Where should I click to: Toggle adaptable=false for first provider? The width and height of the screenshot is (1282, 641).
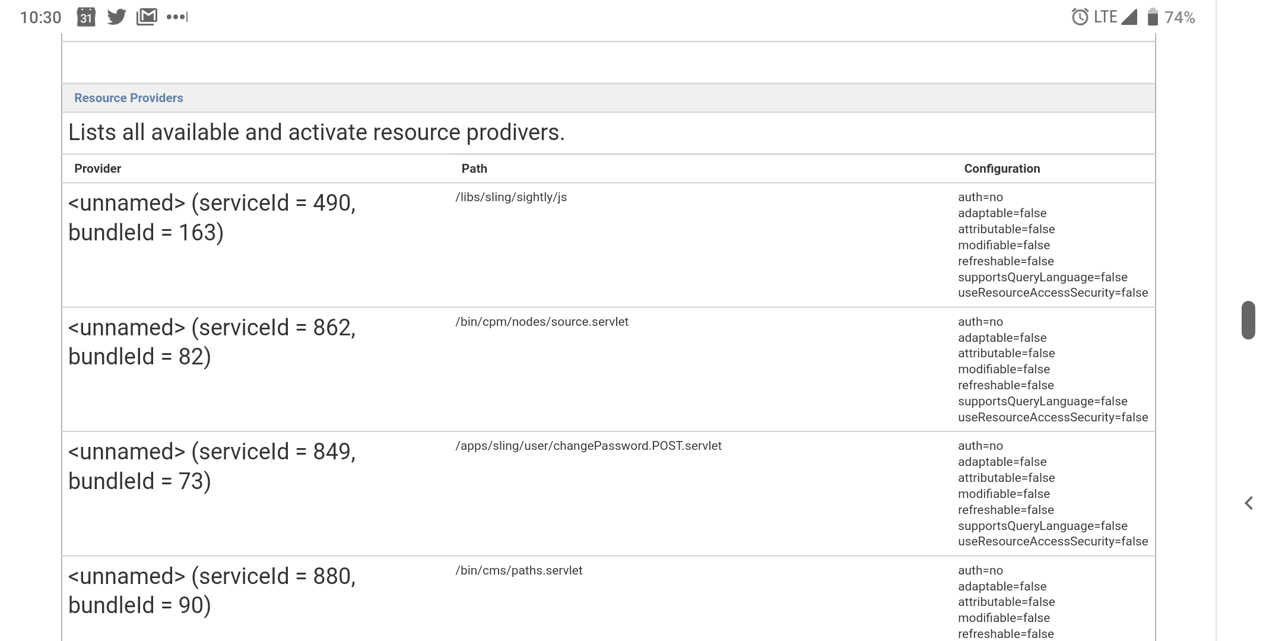(1001, 212)
